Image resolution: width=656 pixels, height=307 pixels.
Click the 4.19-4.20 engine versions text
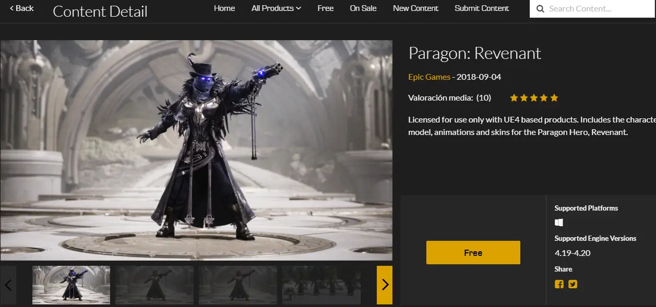(x=572, y=253)
